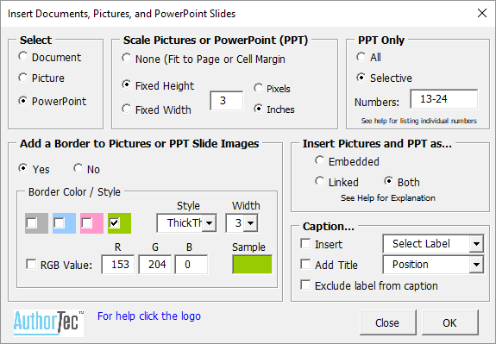
Task: Click the G value field 204
Action: click(154, 265)
